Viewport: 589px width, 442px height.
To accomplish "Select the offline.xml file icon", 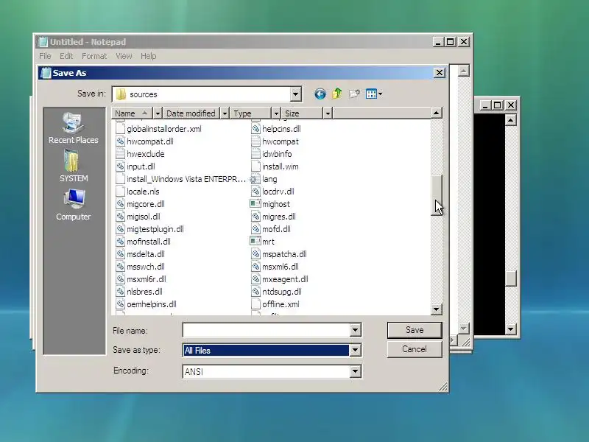I will click(255, 304).
